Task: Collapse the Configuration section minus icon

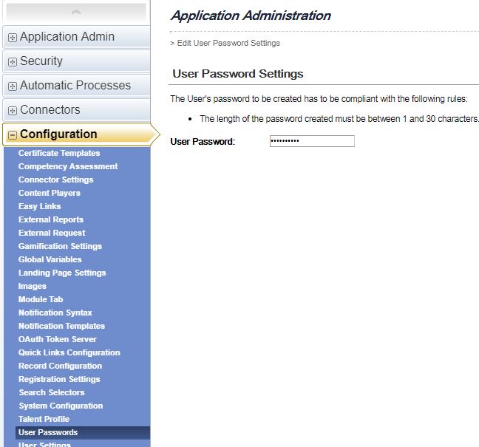Action: [13, 135]
